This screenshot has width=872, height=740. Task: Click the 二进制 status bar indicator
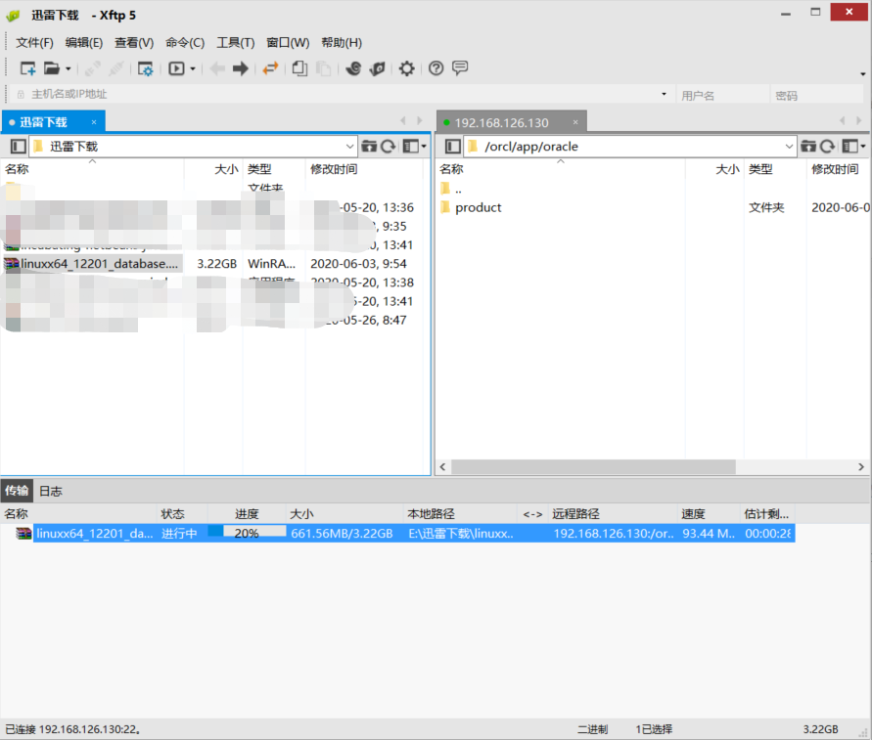(592, 729)
